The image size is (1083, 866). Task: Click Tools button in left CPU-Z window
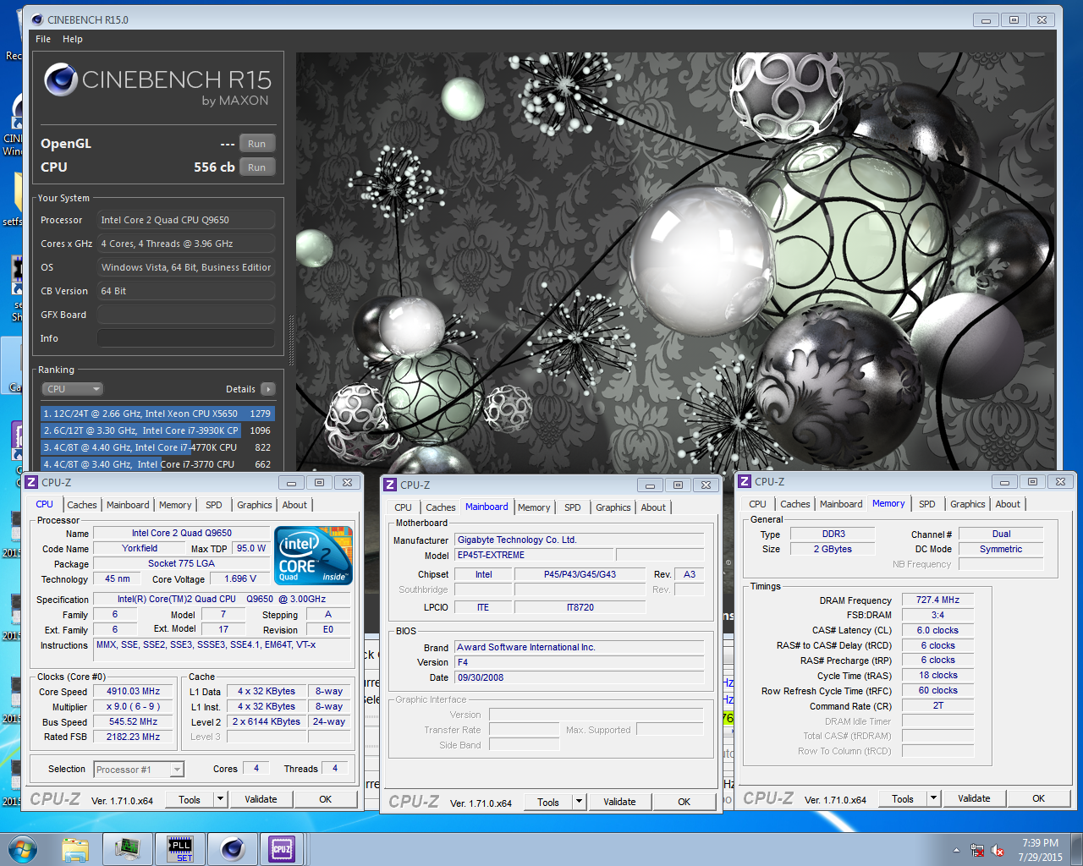(x=190, y=799)
